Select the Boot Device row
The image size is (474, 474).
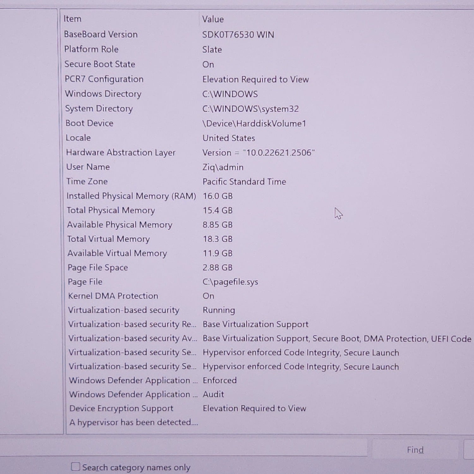click(x=89, y=123)
